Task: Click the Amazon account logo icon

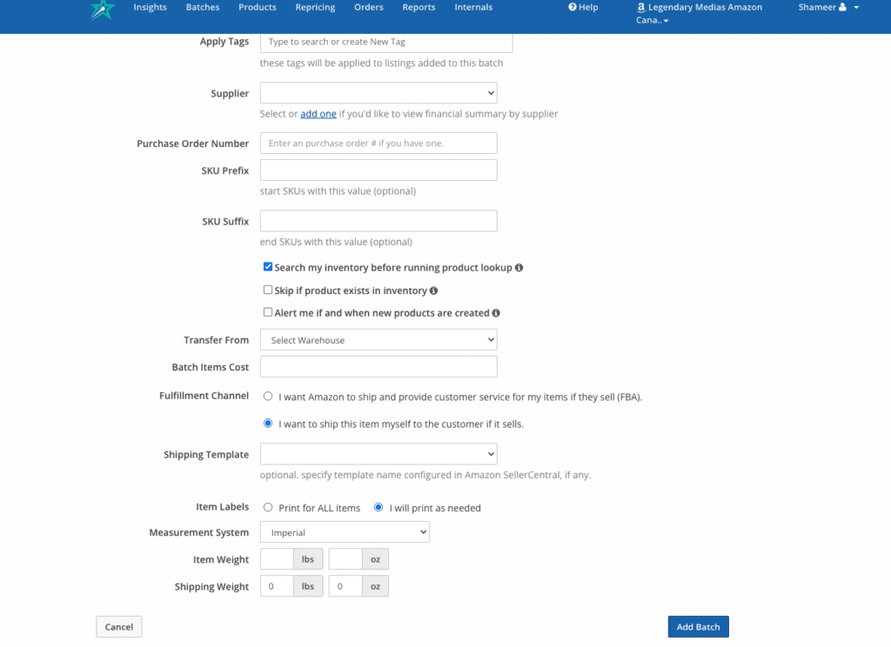Action: (641, 7)
